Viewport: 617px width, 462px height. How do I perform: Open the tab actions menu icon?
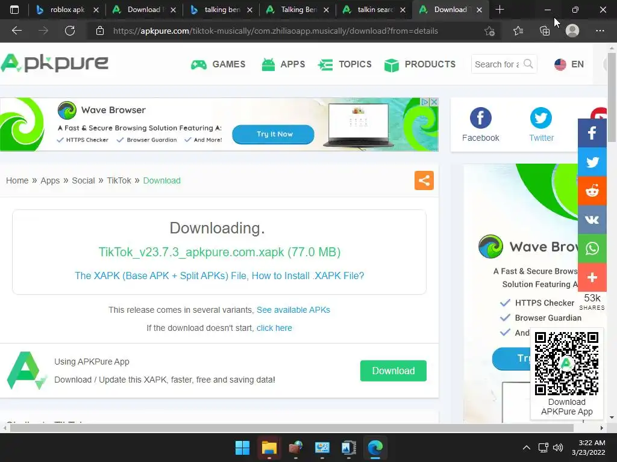coord(14,10)
